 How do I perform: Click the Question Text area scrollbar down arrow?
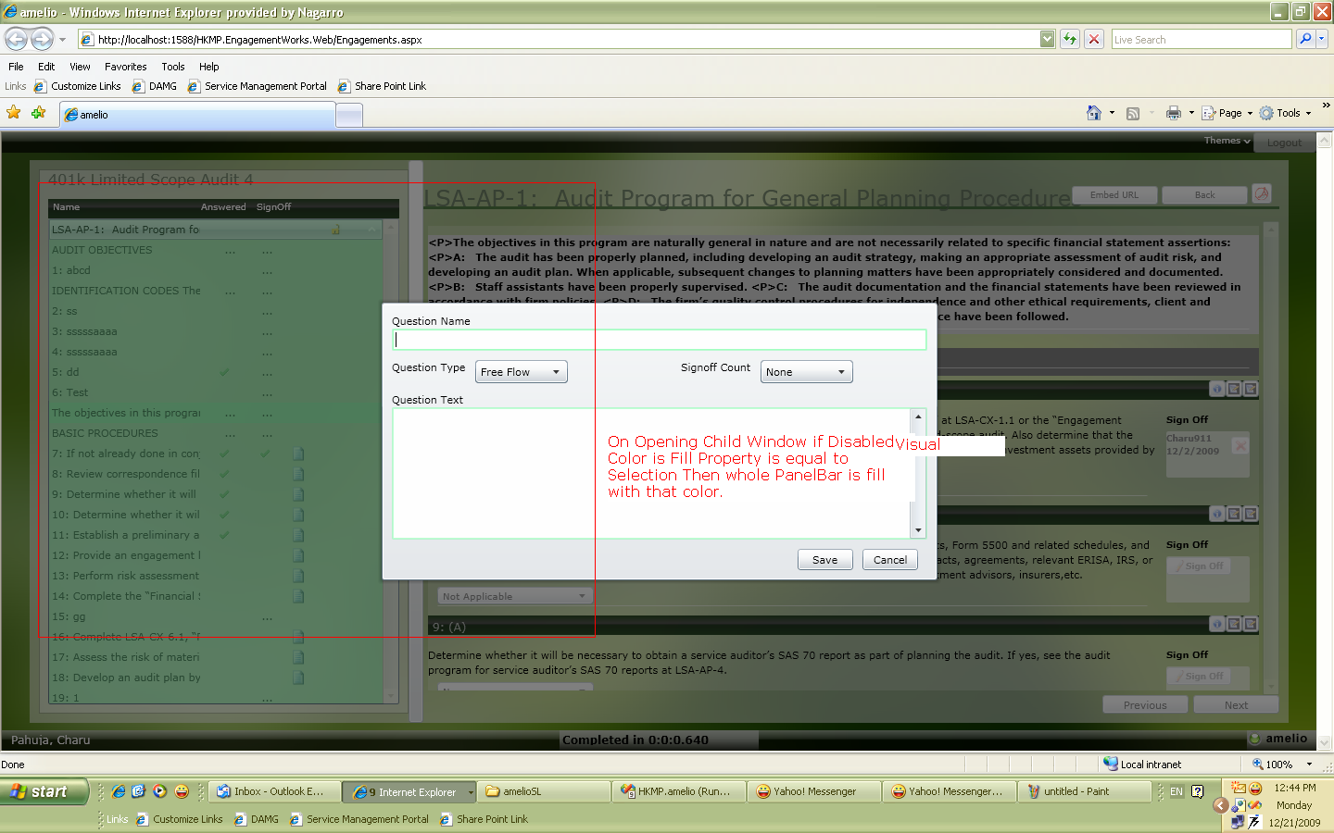click(918, 530)
